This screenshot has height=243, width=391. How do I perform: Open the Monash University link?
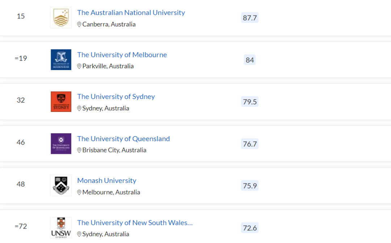pyautogui.click(x=107, y=181)
